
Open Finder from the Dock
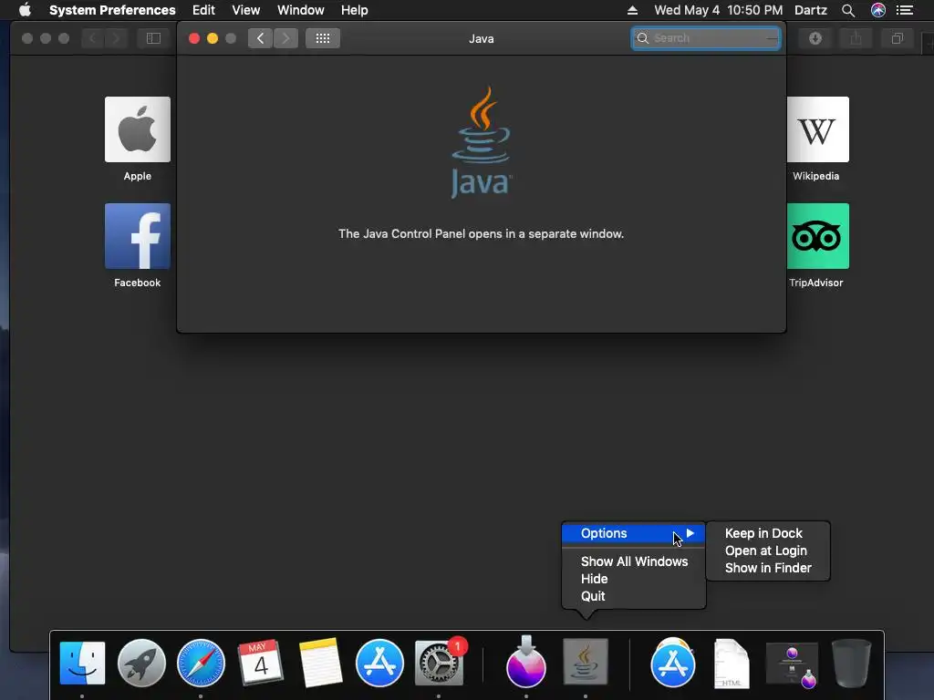pyautogui.click(x=82, y=663)
